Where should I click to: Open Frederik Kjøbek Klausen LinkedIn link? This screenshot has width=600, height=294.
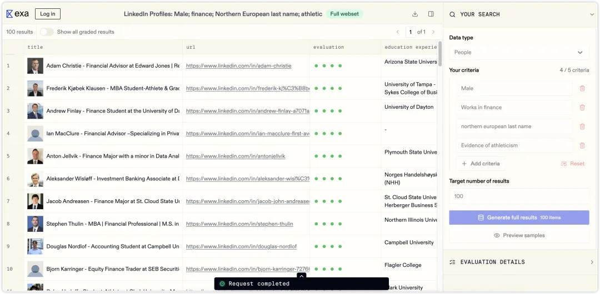click(248, 88)
